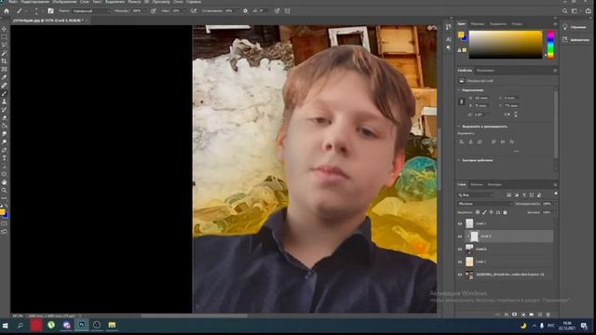Open the layer filter kind dropdown

tap(476, 194)
